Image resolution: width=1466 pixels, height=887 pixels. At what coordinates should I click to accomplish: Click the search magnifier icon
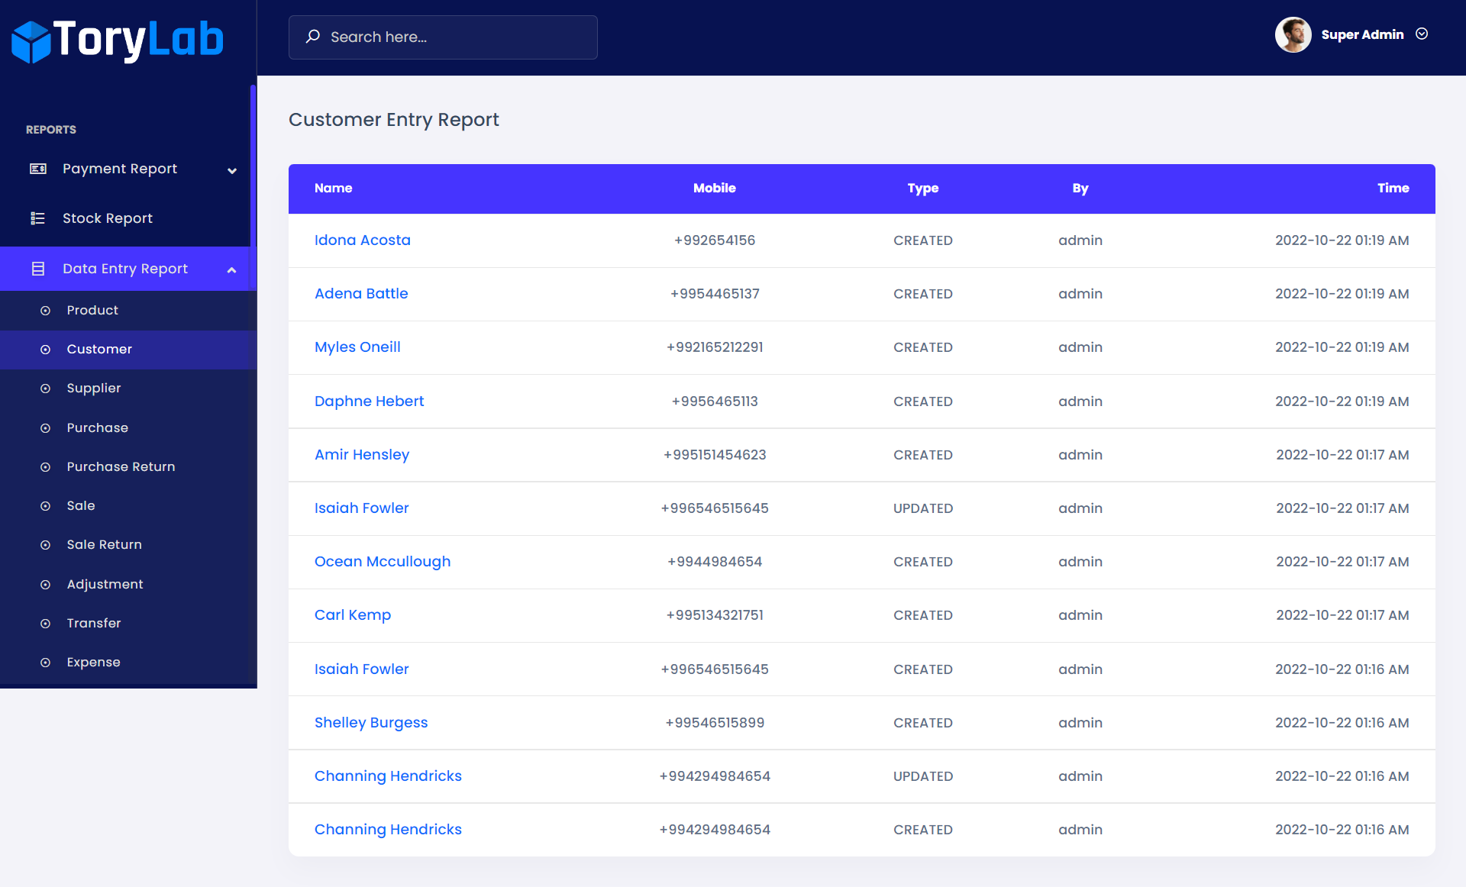point(313,37)
